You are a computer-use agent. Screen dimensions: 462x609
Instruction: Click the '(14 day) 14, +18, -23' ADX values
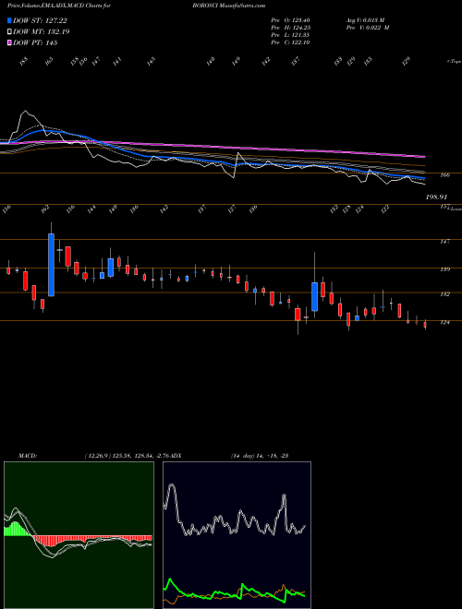point(260,456)
